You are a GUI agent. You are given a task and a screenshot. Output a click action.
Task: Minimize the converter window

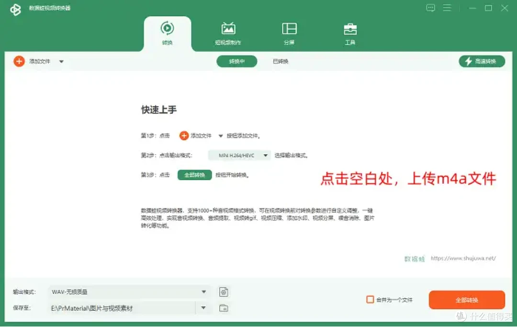(x=472, y=8)
